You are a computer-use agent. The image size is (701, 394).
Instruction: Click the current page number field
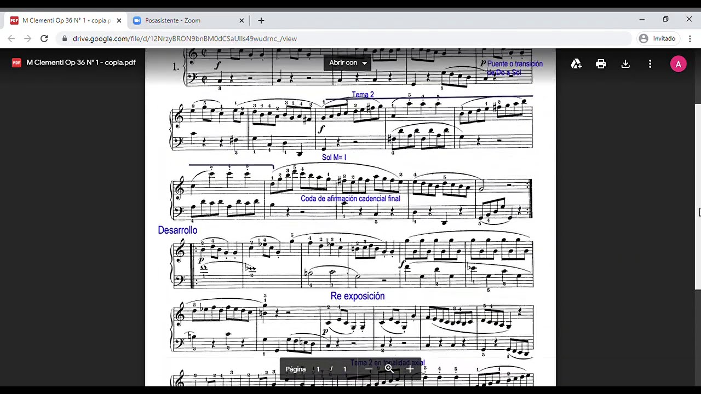click(x=318, y=369)
